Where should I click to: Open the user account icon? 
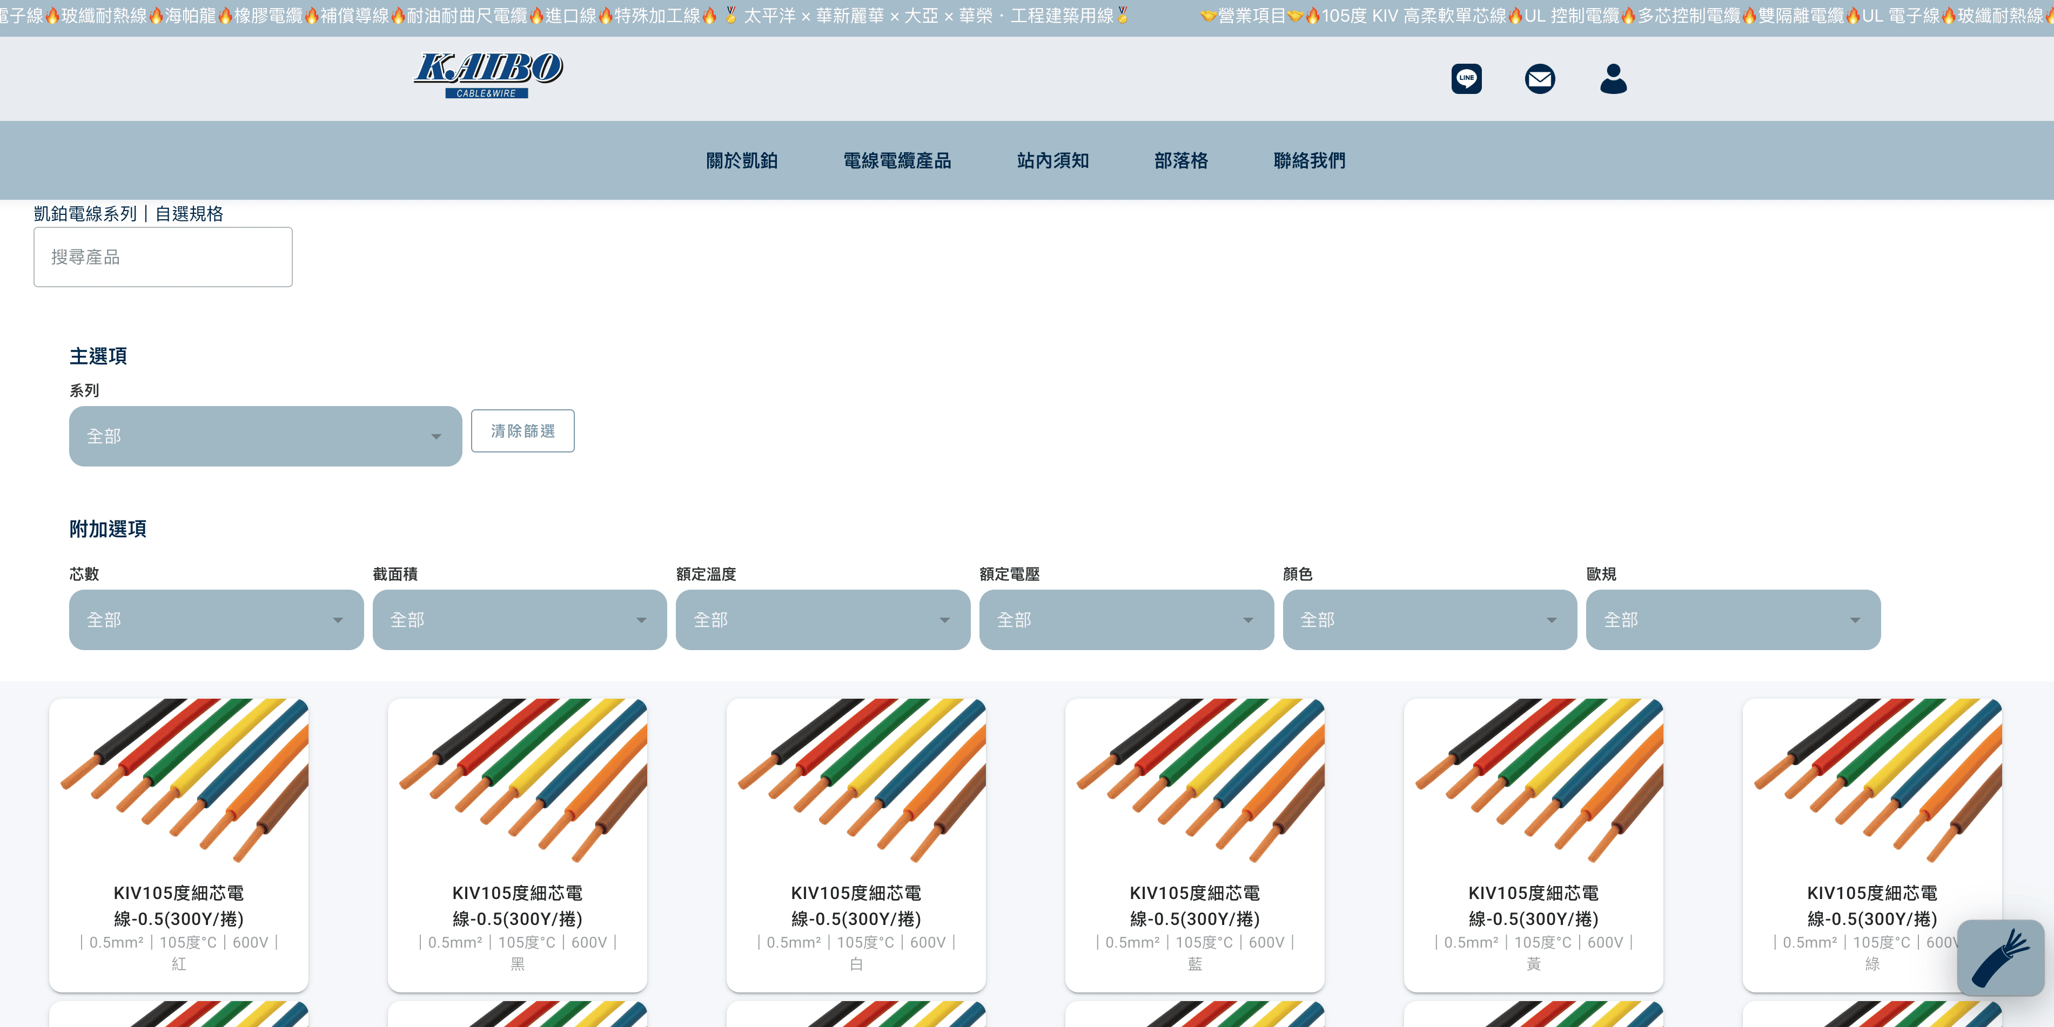point(1612,79)
